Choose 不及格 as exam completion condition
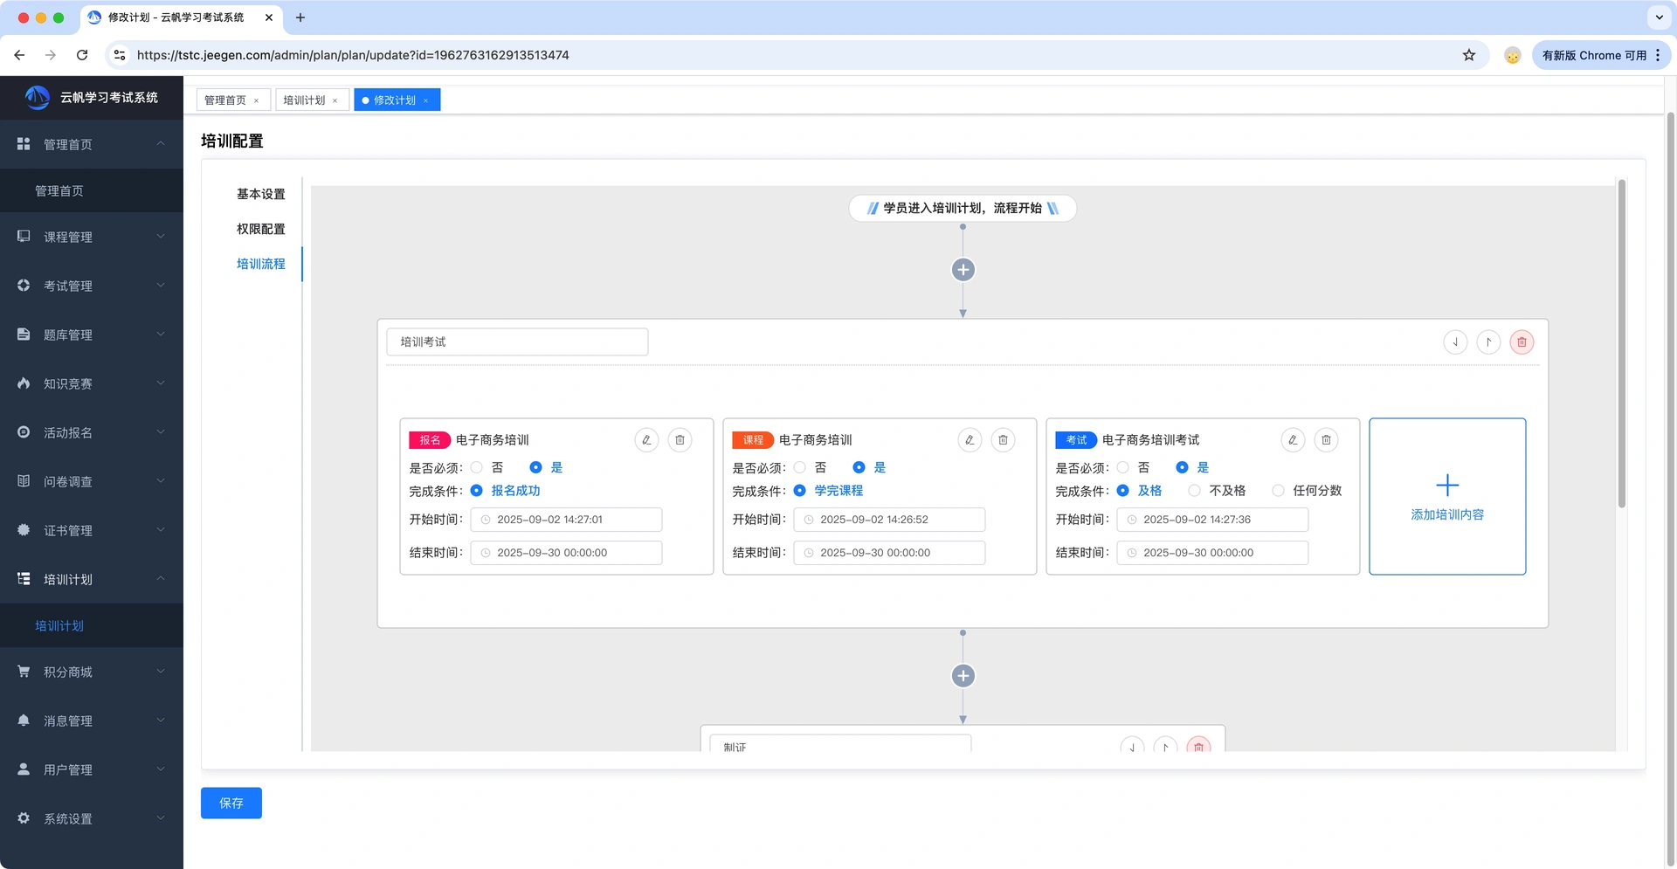Image resolution: width=1677 pixels, height=869 pixels. [x=1194, y=491]
